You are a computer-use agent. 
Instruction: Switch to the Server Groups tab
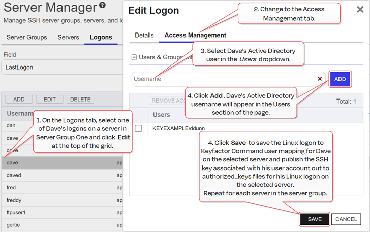pyautogui.click(x=26, y=37)
